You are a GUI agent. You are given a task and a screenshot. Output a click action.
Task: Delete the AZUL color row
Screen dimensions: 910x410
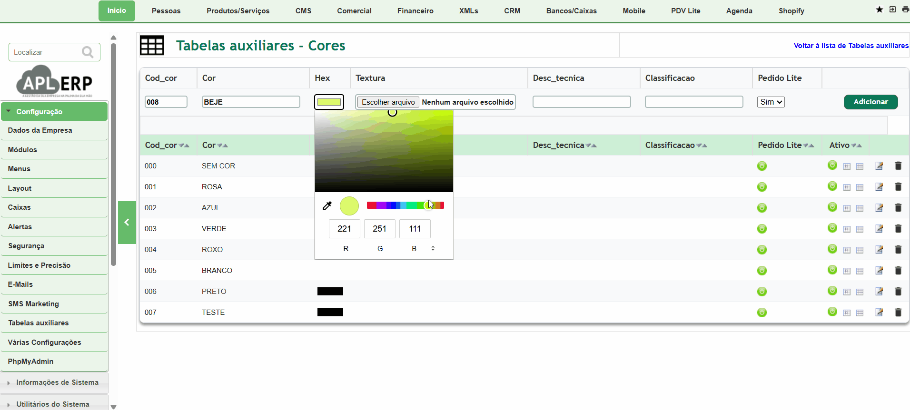(x=898, y=208)
